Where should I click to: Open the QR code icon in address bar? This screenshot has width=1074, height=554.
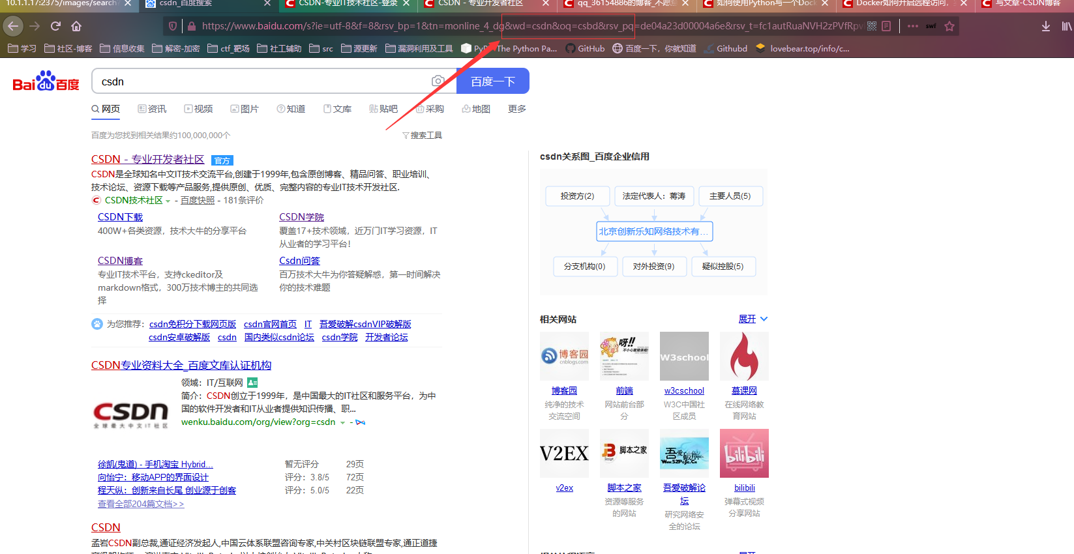click(872, 26)
